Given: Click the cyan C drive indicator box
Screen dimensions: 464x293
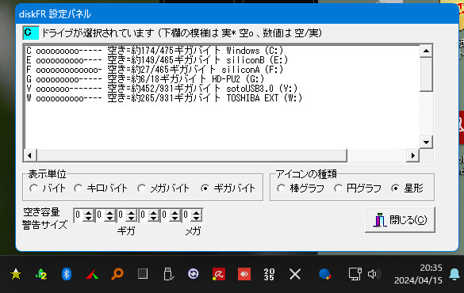Looking at the screenshot, I should pos(31,32).
